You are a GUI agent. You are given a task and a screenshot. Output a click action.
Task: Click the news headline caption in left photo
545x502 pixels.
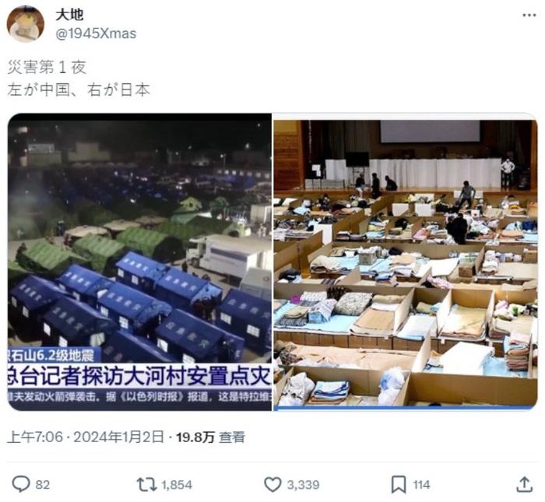point(139,376)
